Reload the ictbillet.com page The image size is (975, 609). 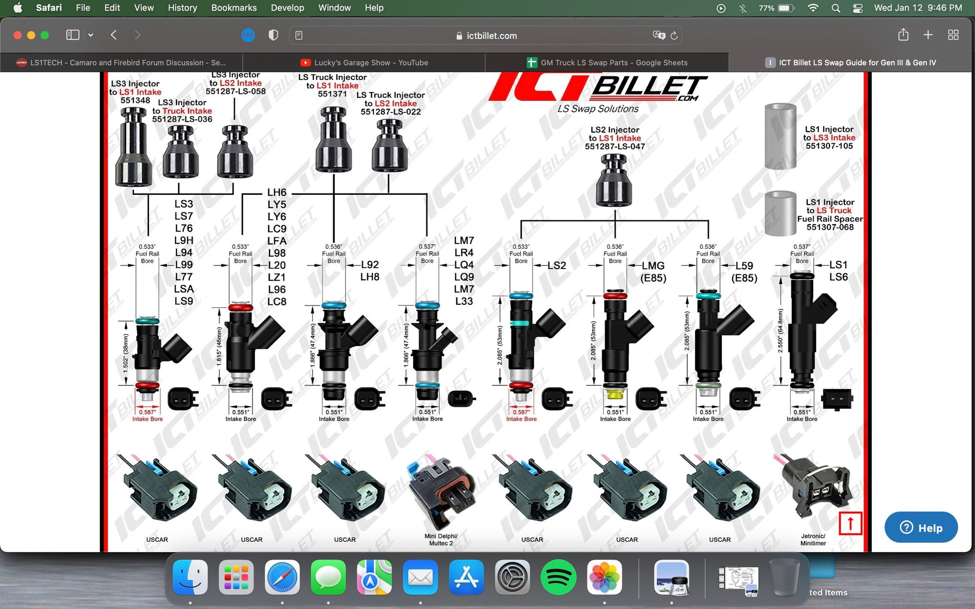pos(674,35)
